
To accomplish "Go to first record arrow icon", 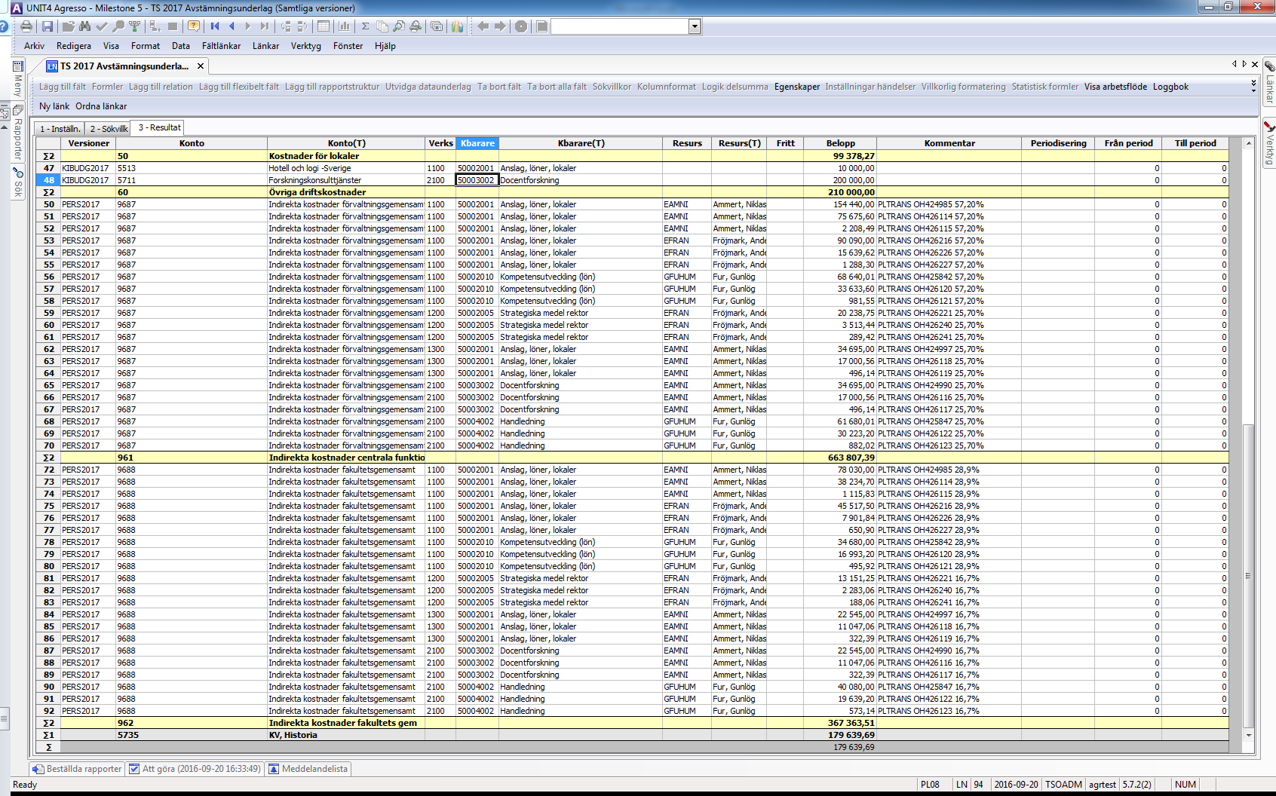I will click(x=215, y=26).
